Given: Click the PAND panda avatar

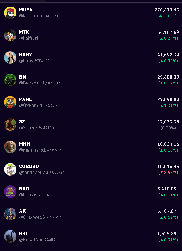Looking at the screenshot, I should click(10, 102).
